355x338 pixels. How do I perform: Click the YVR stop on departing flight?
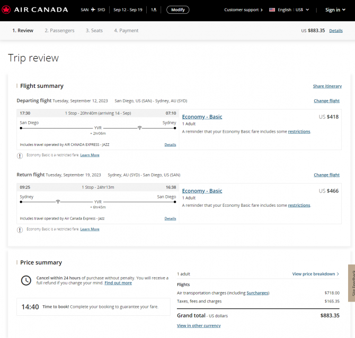tap(98, 128)
